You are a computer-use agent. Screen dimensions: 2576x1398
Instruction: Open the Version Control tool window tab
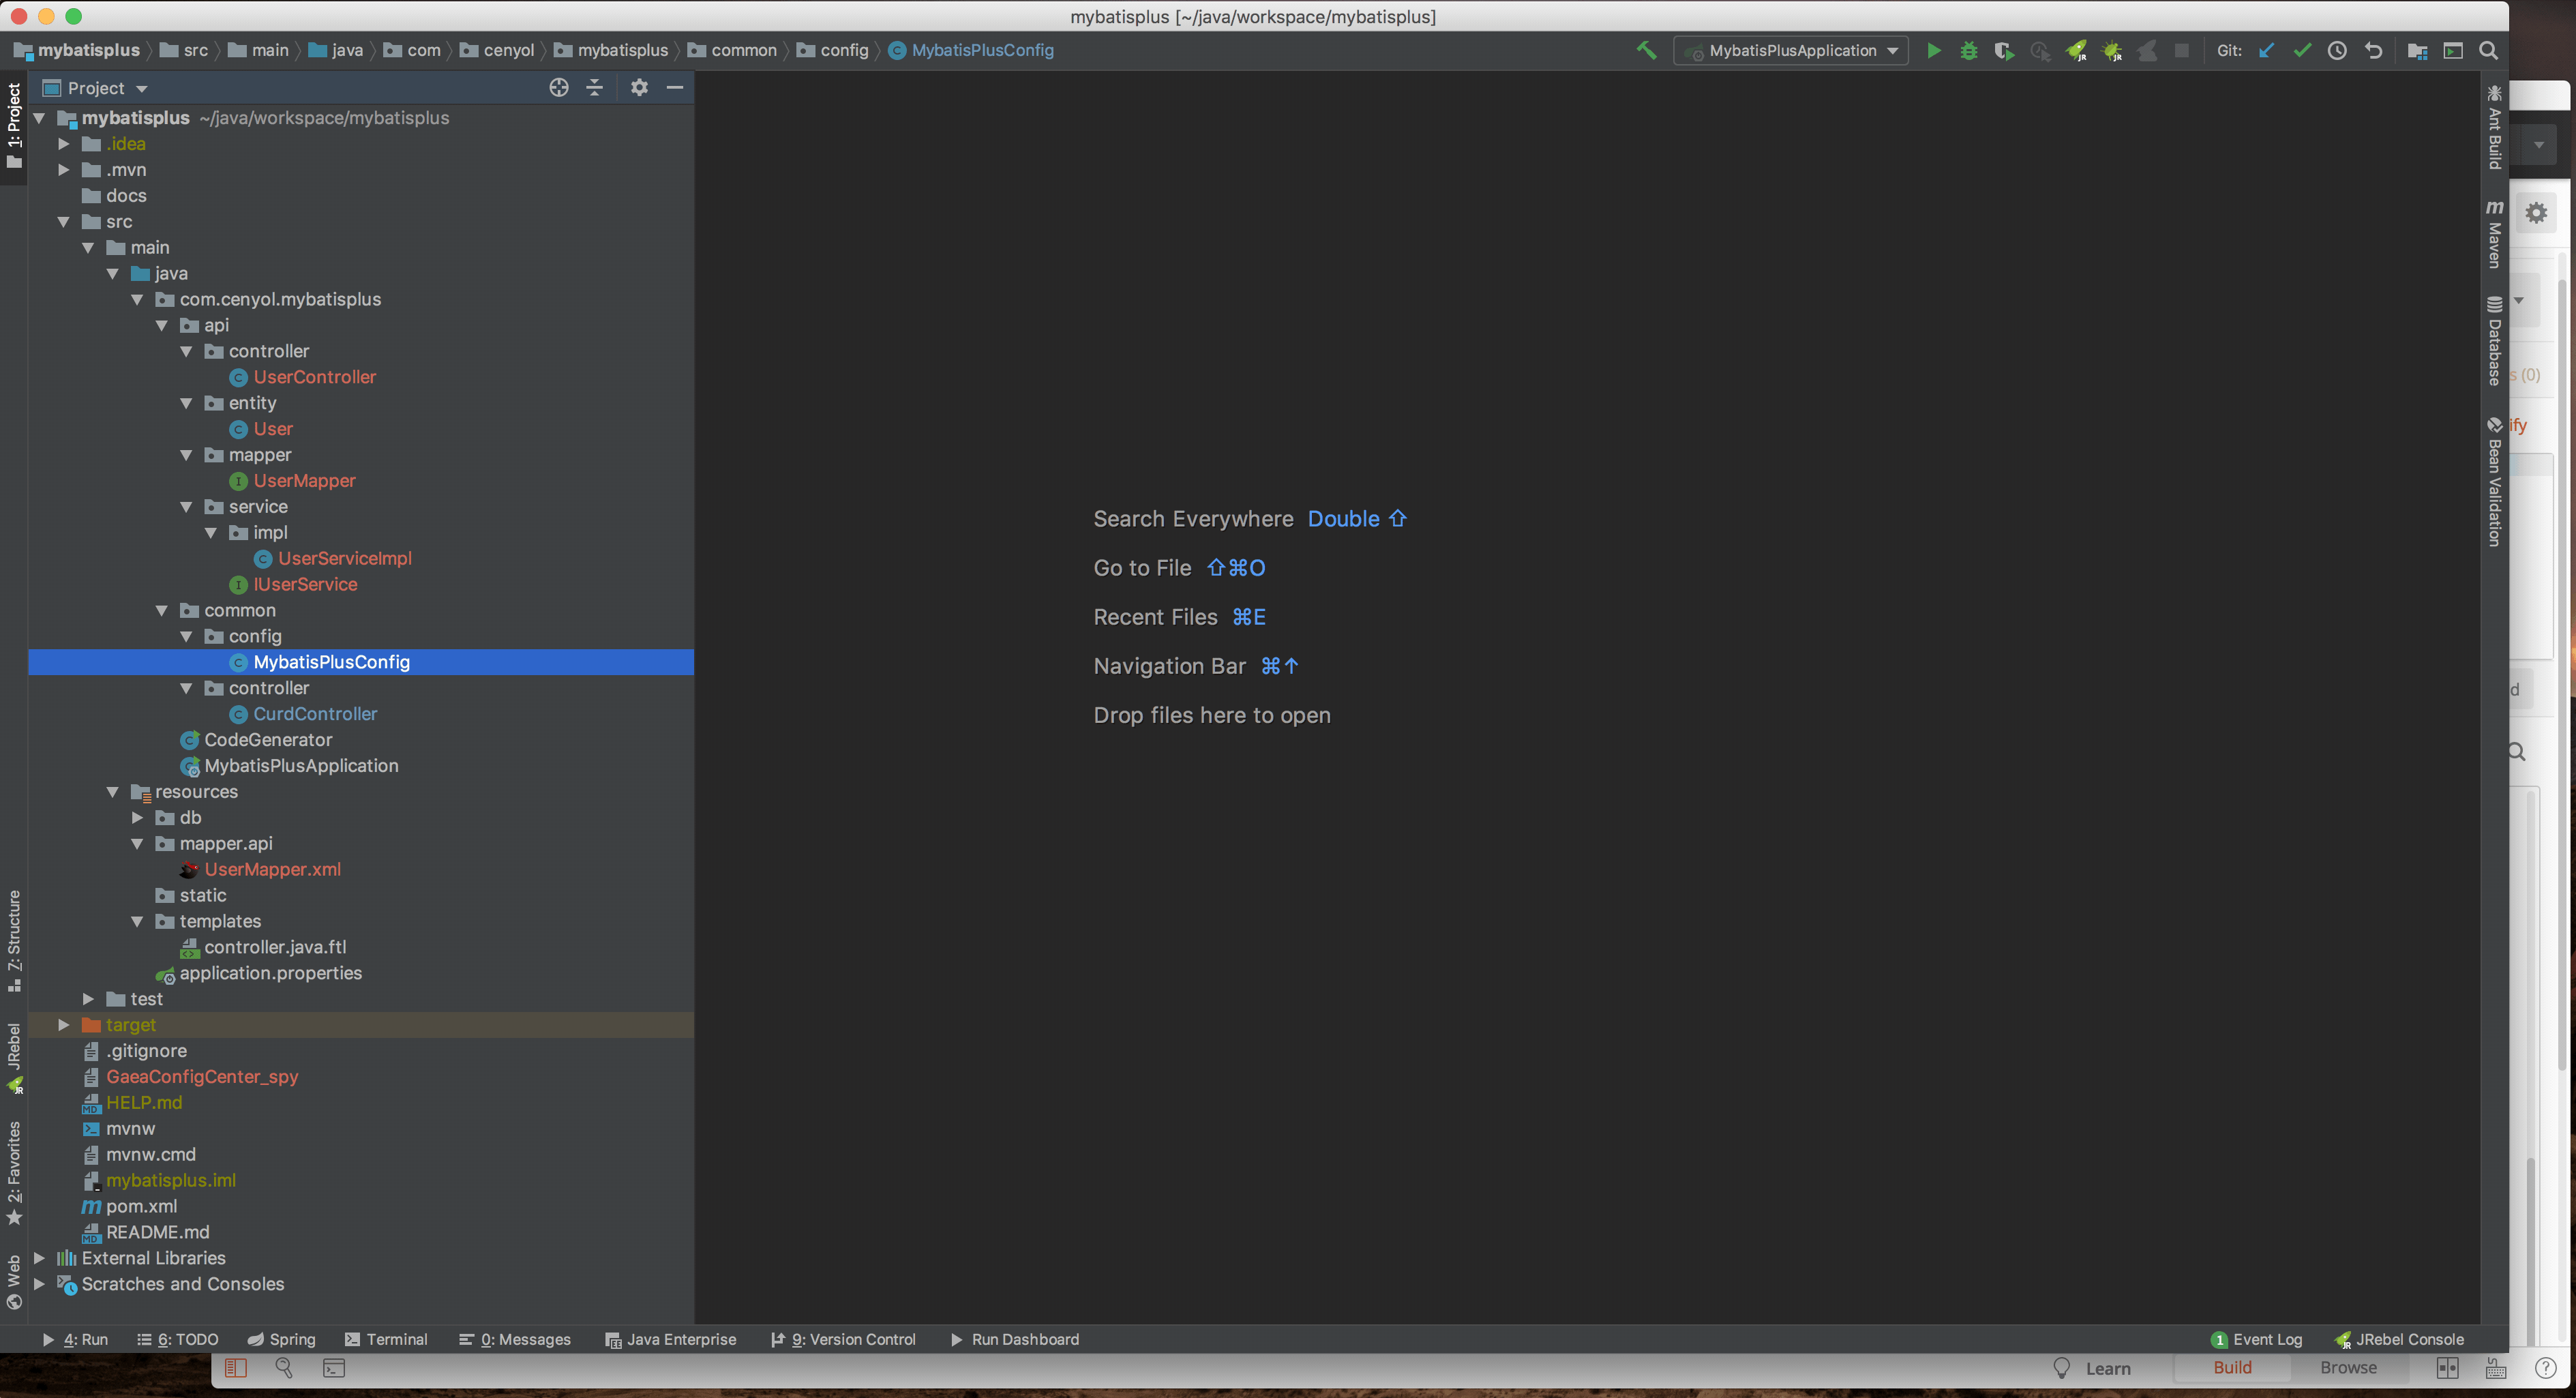(x=845, y=1339)
